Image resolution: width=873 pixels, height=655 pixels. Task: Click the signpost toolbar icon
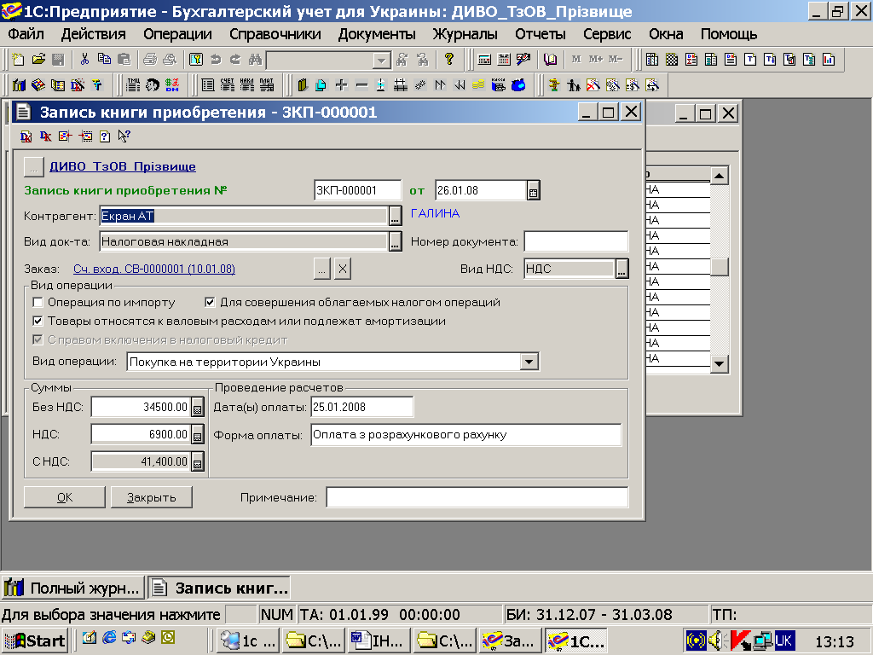point(554,84)
